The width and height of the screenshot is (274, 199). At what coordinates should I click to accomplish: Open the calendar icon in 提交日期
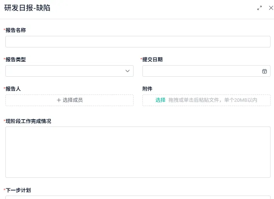click(x=264, y=71)
